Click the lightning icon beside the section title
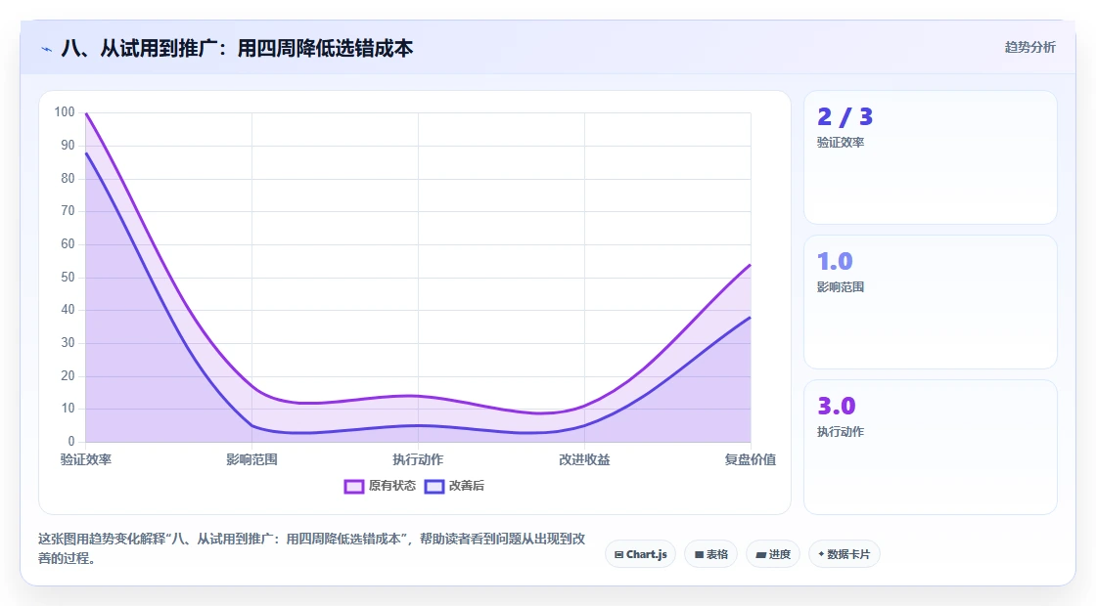The image size is (1096, 606). [x=47, y=49]
